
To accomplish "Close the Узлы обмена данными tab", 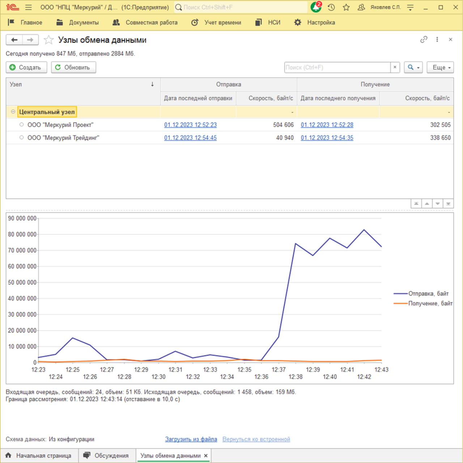I will 206,456.
